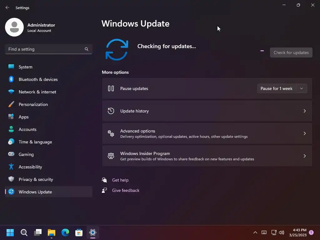Click the Accessibility figure icon
Screen dimensions: 320x240
pyautogui.click(x=11, y=167)
